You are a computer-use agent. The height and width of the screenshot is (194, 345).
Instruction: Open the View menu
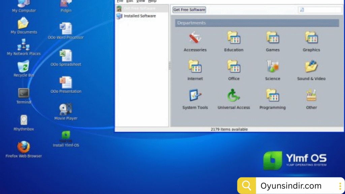(140, 1)
